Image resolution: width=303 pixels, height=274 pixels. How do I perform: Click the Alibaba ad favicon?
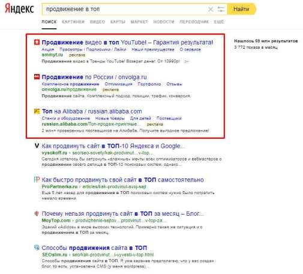[x=37, y=111]
